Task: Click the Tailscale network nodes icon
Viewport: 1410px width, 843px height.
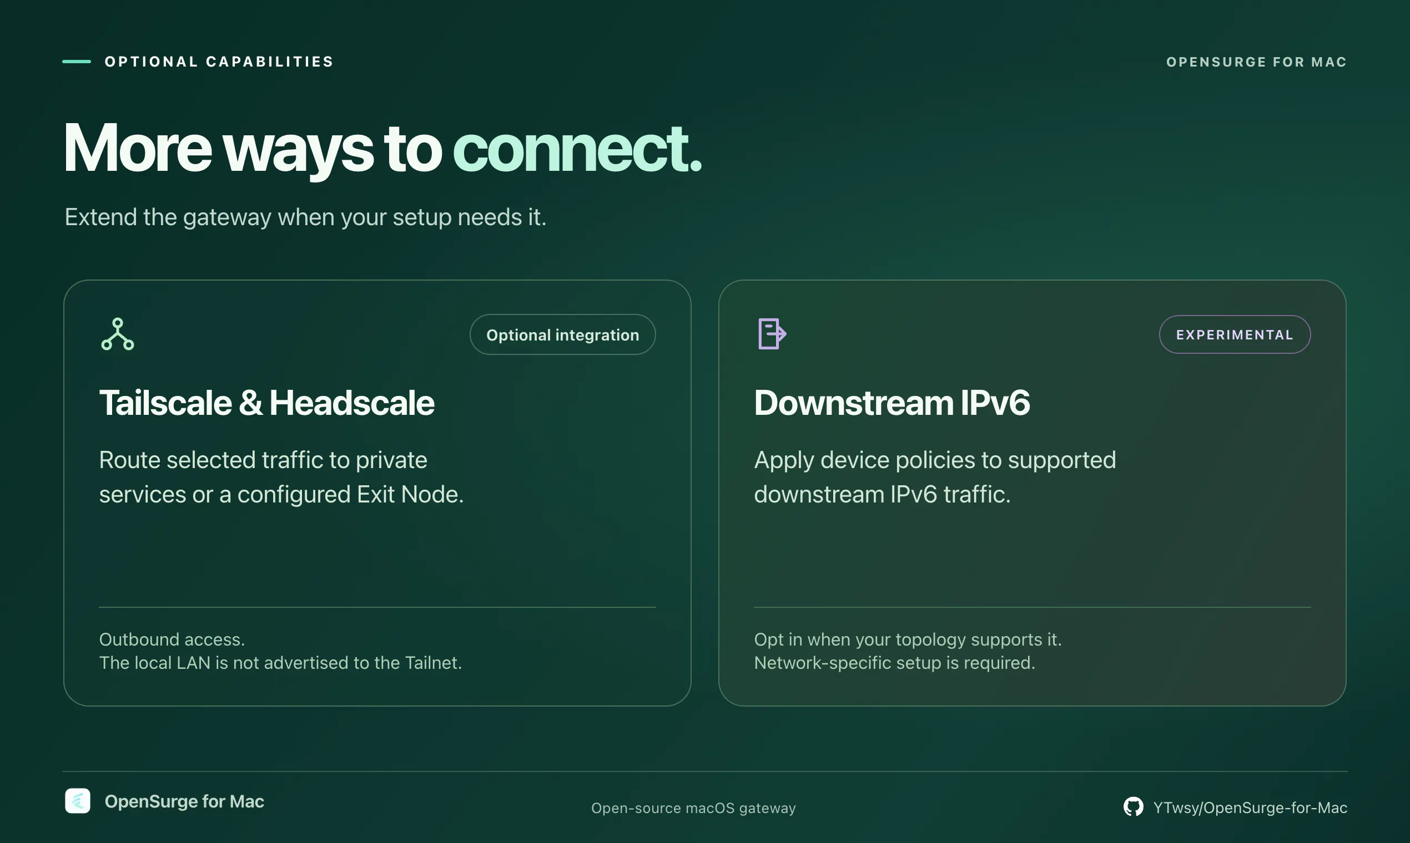Action: coord(118,334)
